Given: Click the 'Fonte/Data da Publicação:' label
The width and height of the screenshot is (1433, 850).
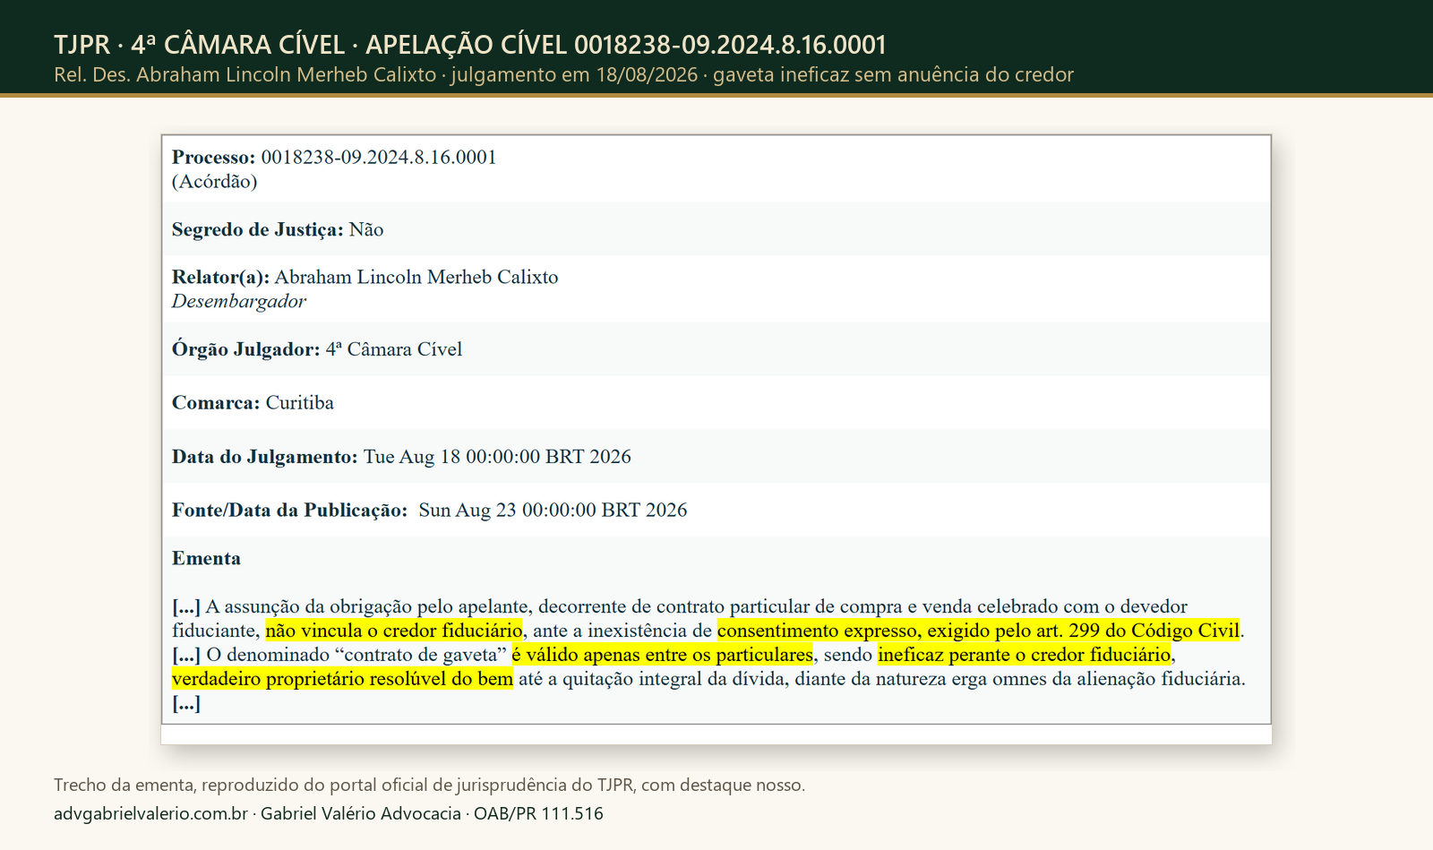Looking at the screenshot, I should click(x=290, y=511).
